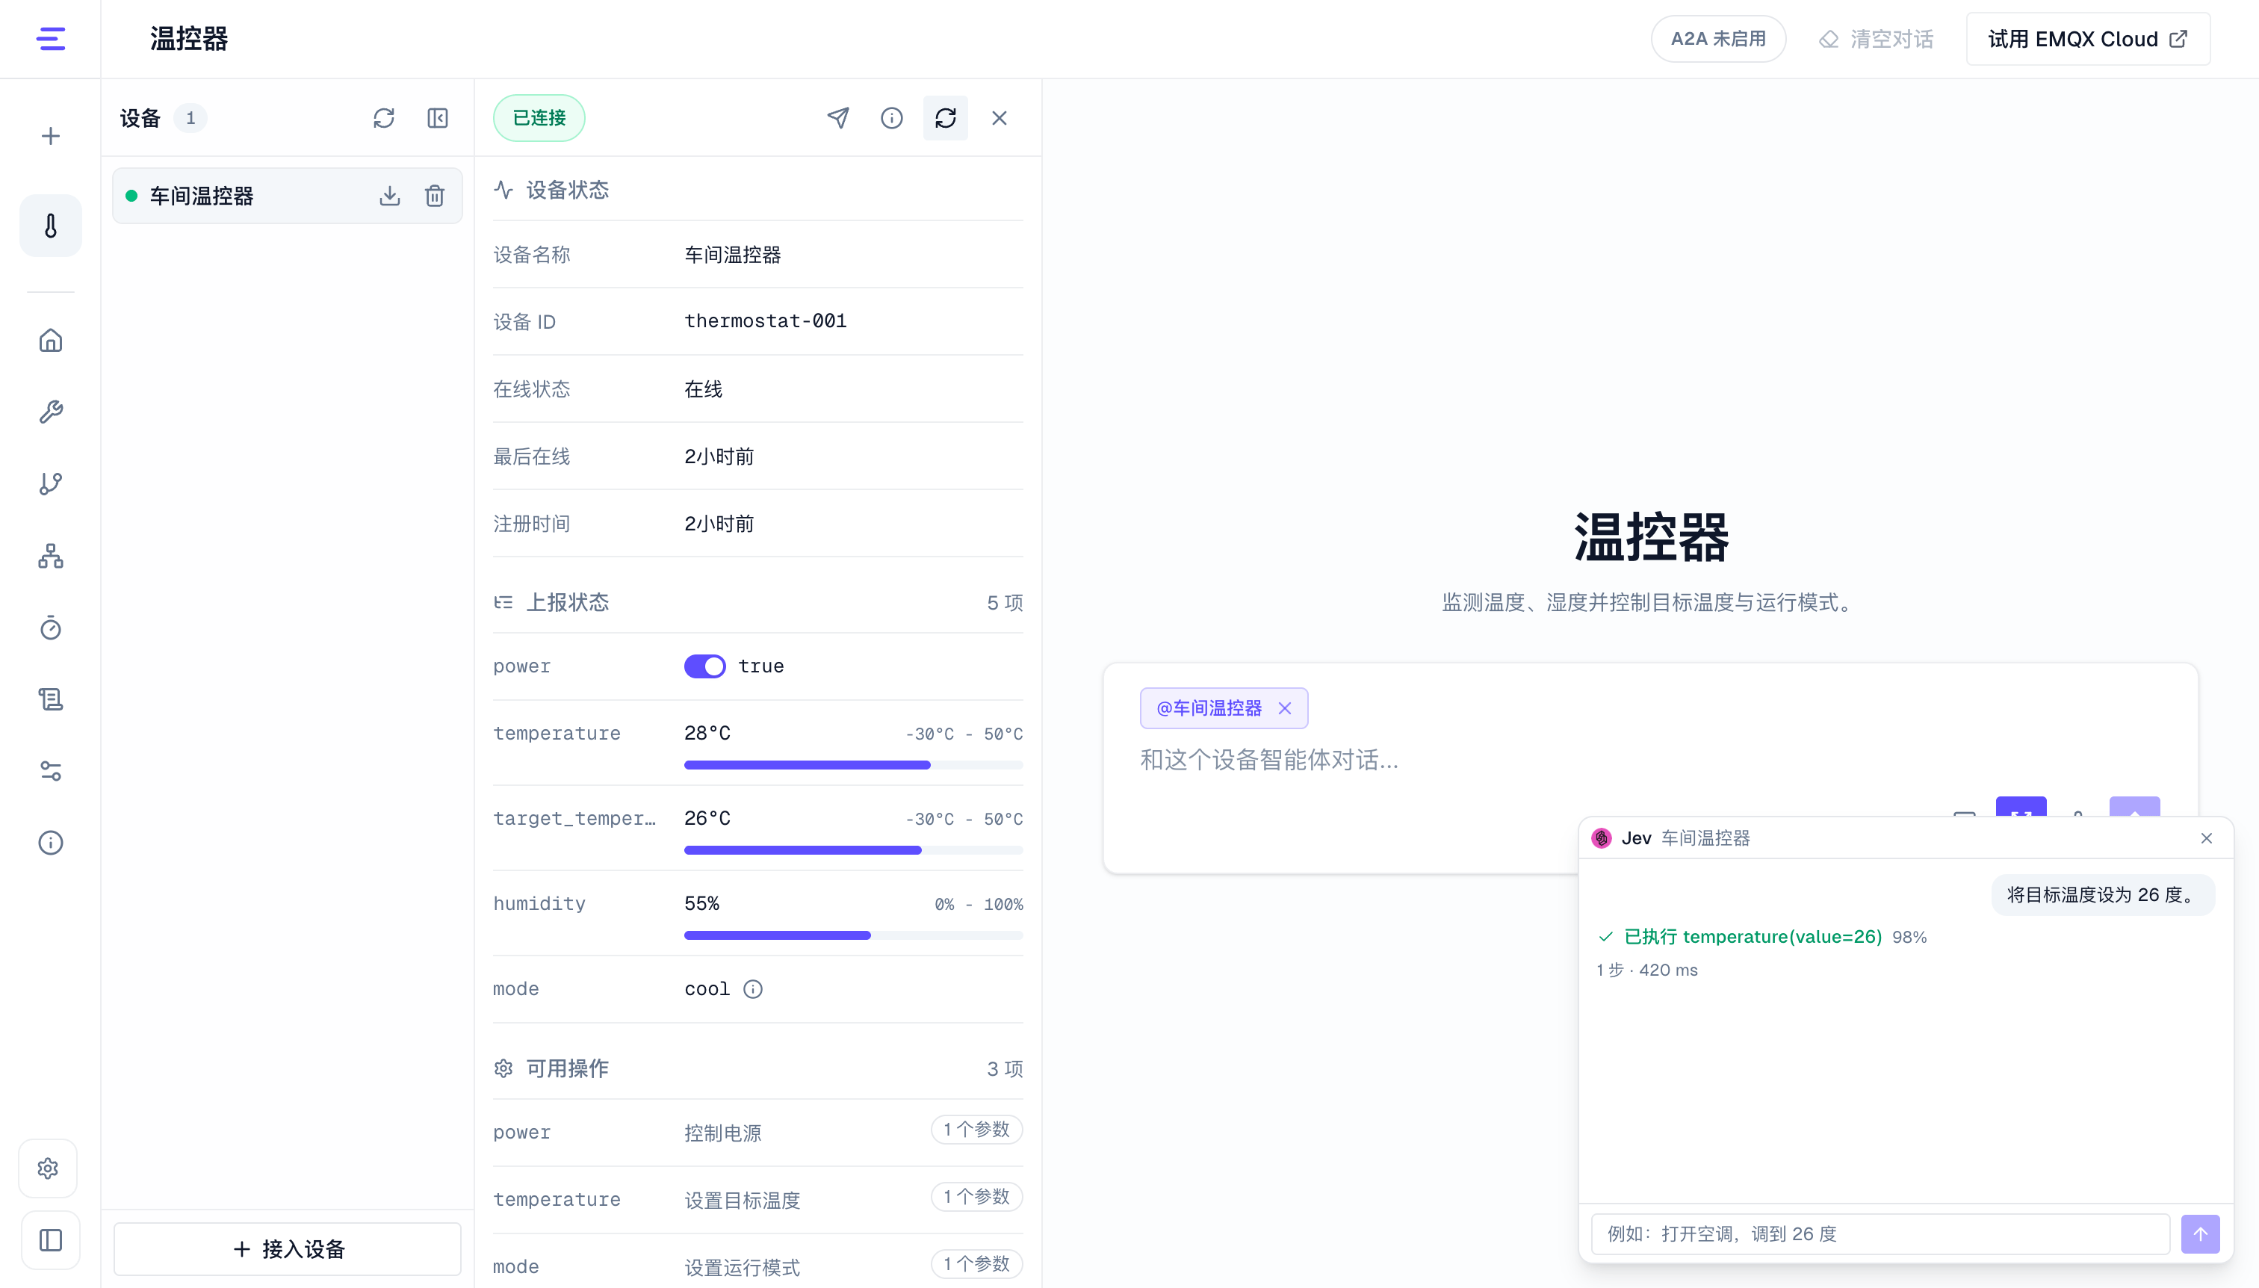Click the send paper-plane icon in detail header

(x=838, y=117)
